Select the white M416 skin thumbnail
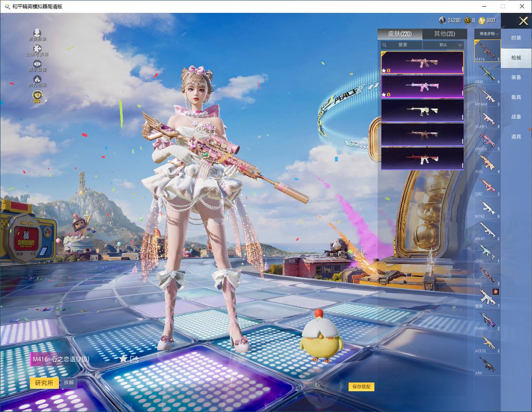Screen dimensions: 532x412 (x=422, y=110)
